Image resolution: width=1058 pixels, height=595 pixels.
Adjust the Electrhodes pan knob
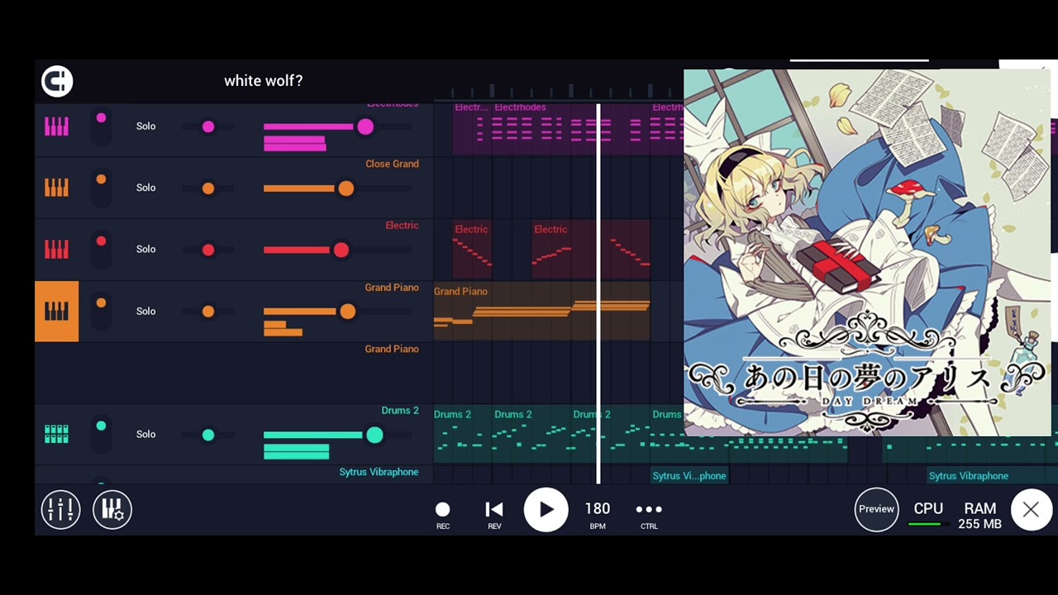pyautogui.click(x=208, y=126)
